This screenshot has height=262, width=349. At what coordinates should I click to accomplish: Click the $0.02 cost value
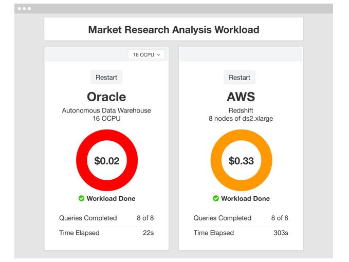(x=107, y=161)
